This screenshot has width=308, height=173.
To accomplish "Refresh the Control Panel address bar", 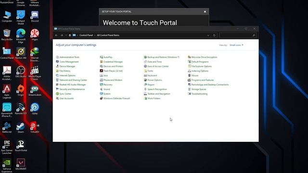I will click(x=214, y=35).
